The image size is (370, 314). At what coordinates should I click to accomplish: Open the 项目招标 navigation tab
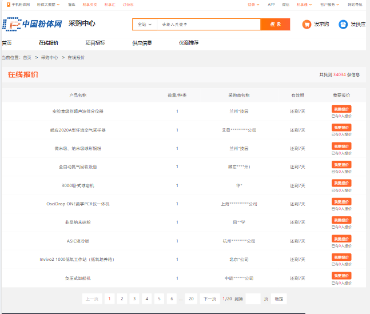tap(95, 43)
